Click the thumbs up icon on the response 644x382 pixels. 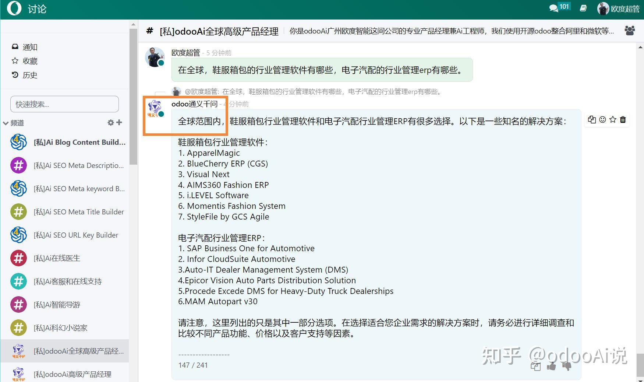(551, 367)
